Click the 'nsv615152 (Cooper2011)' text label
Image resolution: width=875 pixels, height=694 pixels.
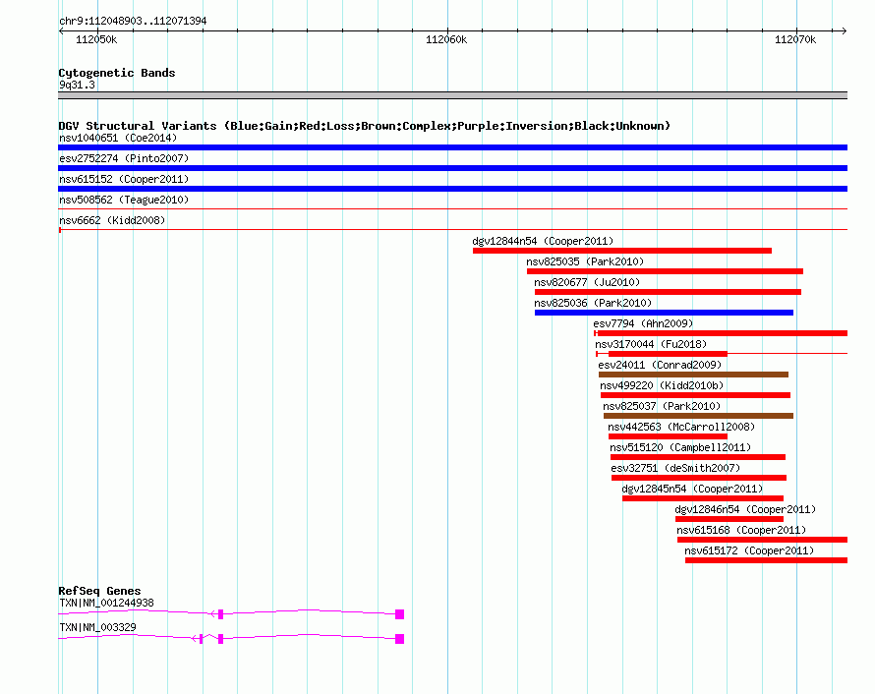[124, 179]
